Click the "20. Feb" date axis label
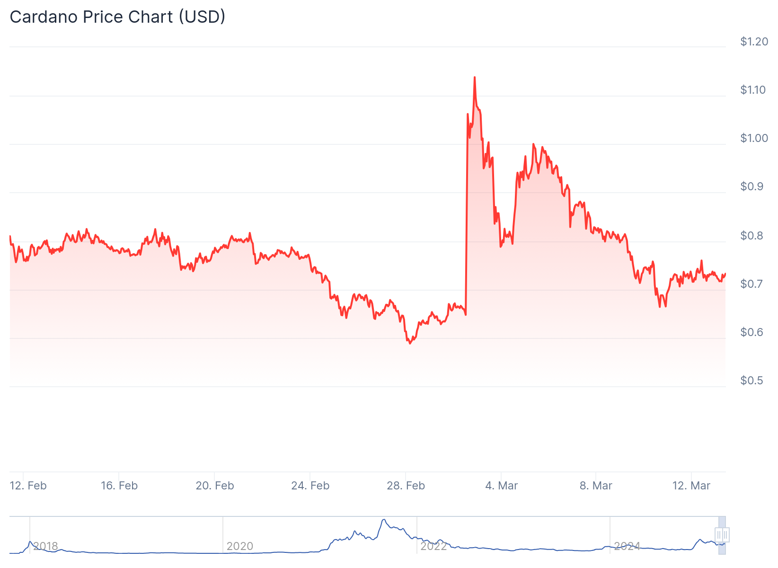This screenshot has height=568, width=778. [215, 486]
